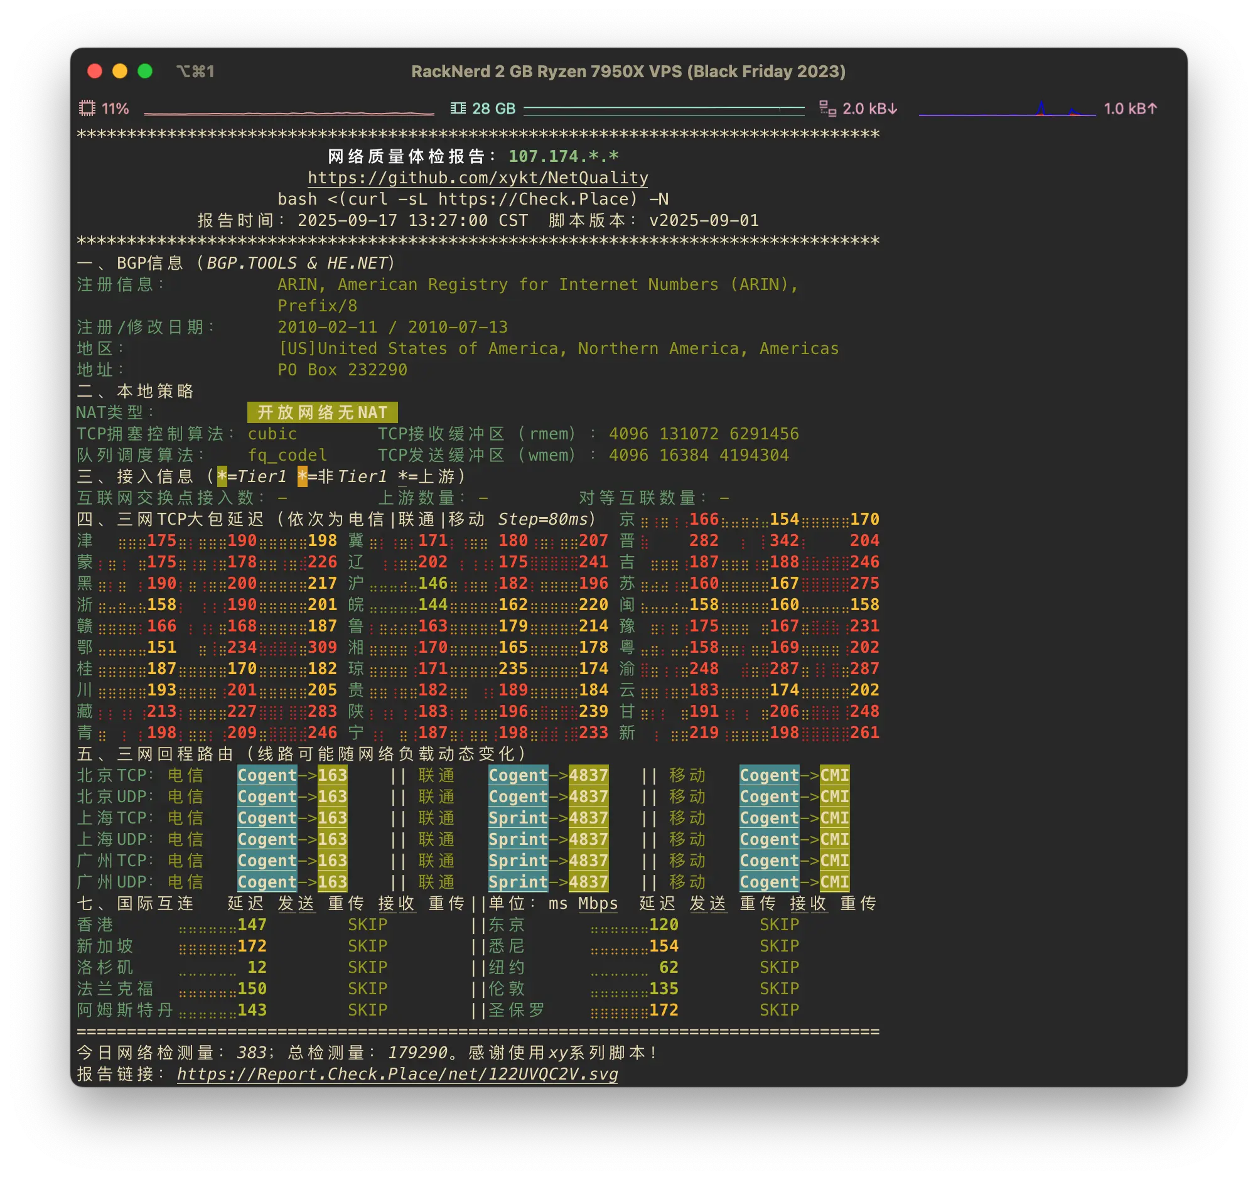Click the 圣保罗 latency 172

click(664, 1010)
